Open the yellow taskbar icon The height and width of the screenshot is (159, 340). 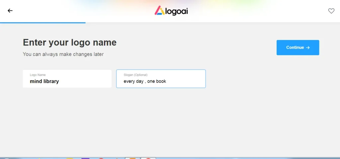(70, 158)
